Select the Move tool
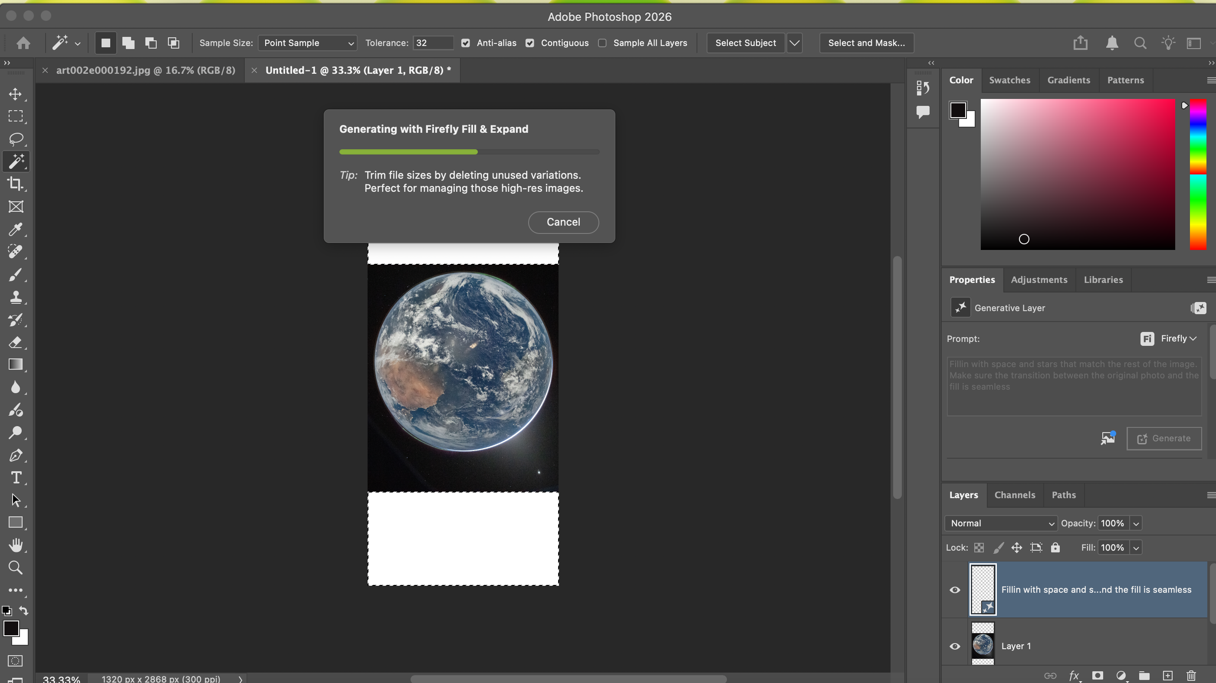Image resolution: width=1216 pixels, height=683 pixels. (16, 94)
